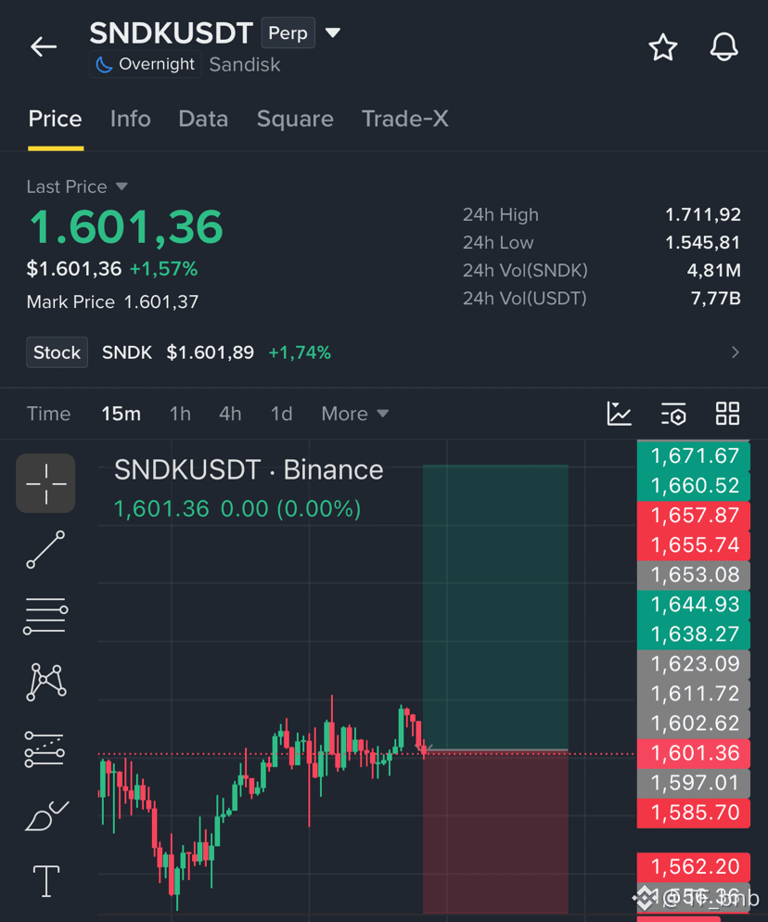The height and width of the screenshot is (922, 768).
Task: Add SNDKUSDT to favorites with the star icon
Action: coord(663,47)
